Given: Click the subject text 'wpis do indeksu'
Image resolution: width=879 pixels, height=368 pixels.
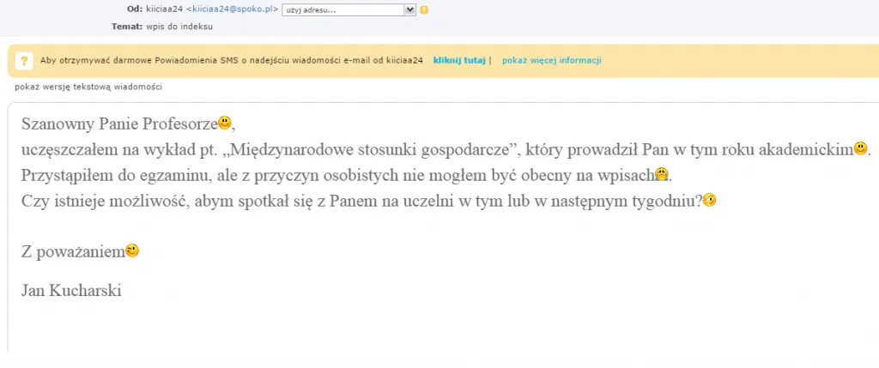Looking at the screenshot, I should (x=179, y=27).
